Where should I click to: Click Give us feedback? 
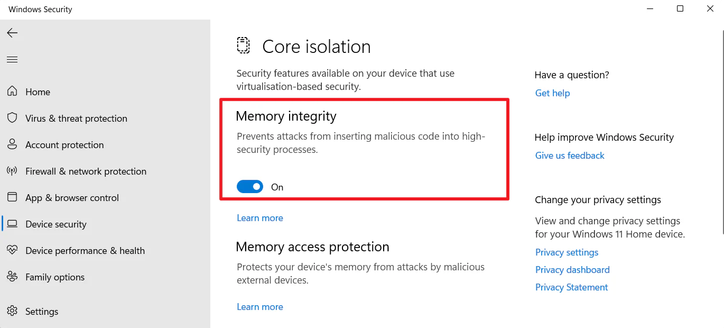(x=570, y=155)
